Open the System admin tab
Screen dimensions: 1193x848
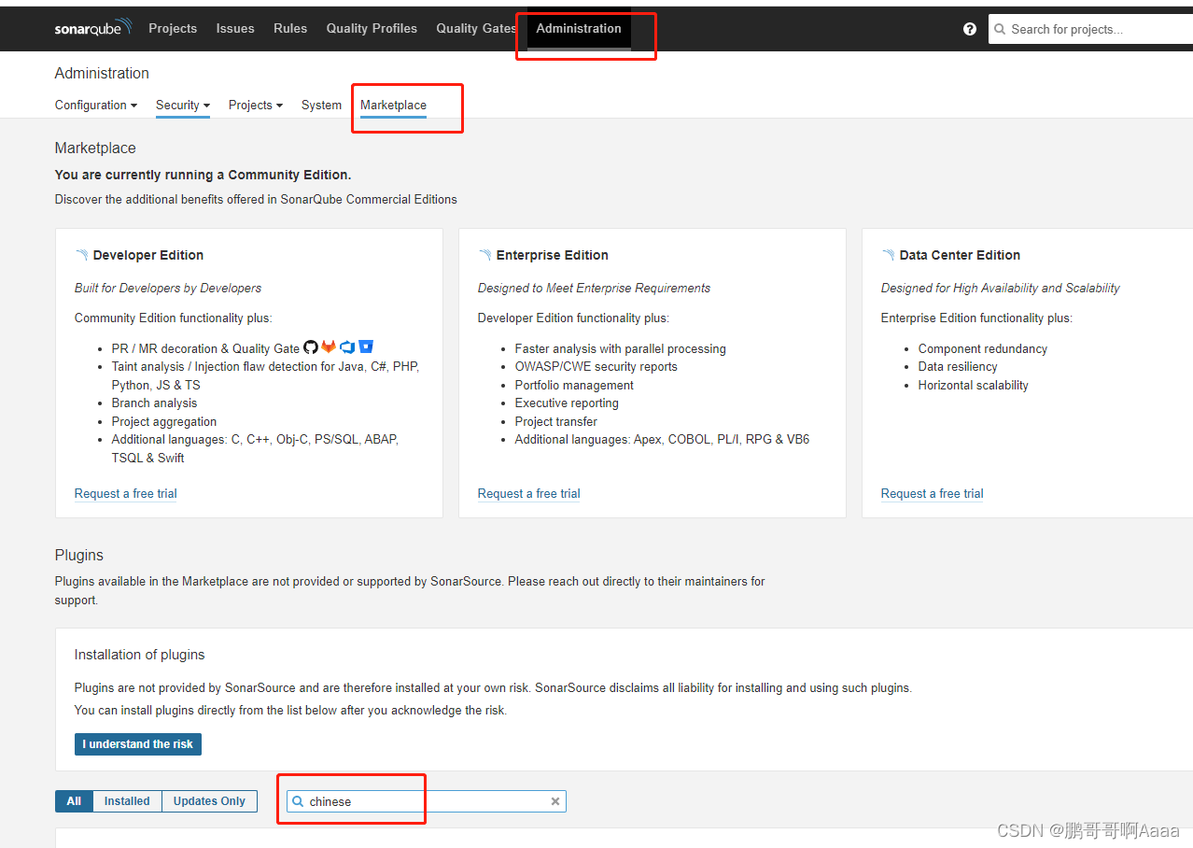click(321, 106)
